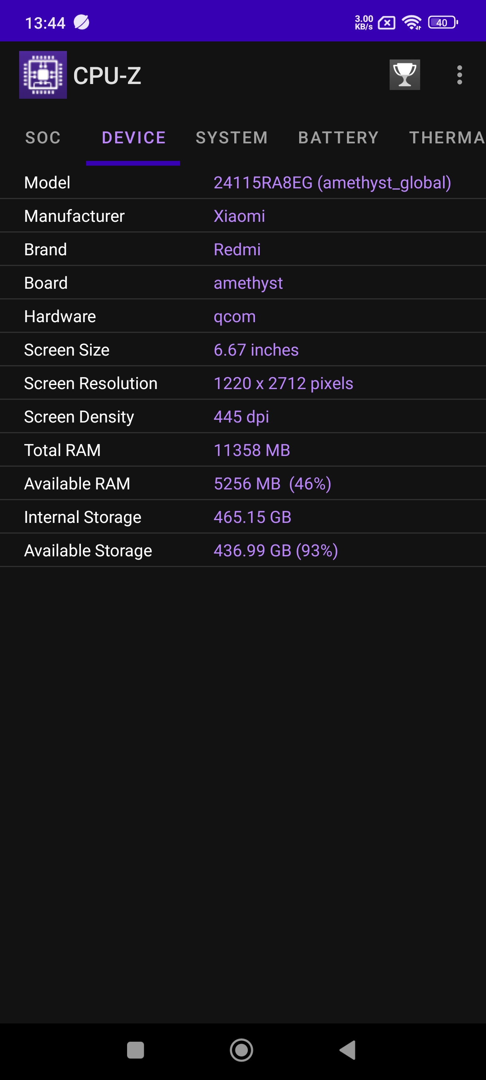Tap the battery indicator icon

[443, 23]
